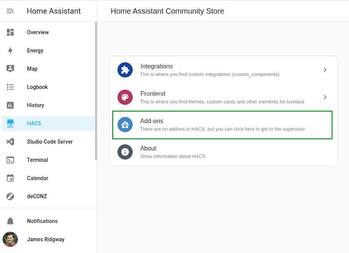The width and height of the screenshot is (349, 253).
Task: Select the Frontend palette icon
Action: coord(125,97)
